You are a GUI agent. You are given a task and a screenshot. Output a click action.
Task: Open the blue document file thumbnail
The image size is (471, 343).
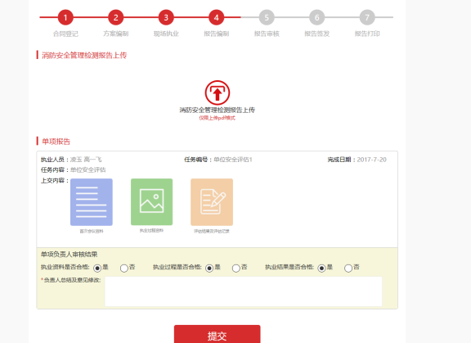(x=92, y=202)
